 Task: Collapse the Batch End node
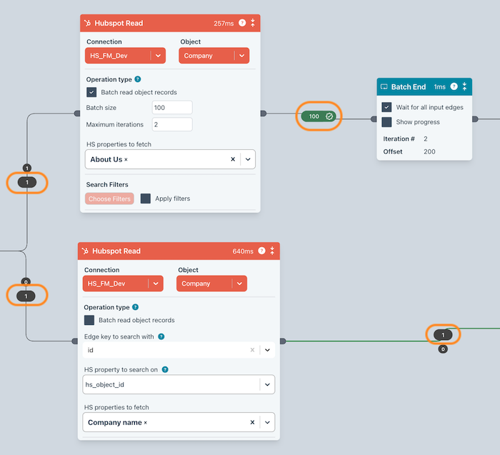pos(464,87)
